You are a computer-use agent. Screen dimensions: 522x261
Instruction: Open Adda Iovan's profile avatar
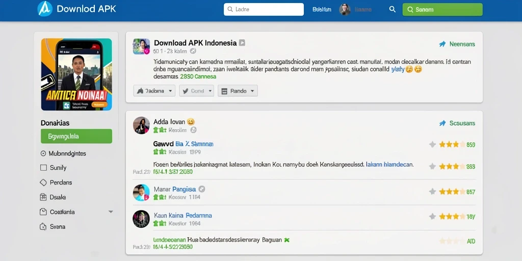[x=141, y=125]
